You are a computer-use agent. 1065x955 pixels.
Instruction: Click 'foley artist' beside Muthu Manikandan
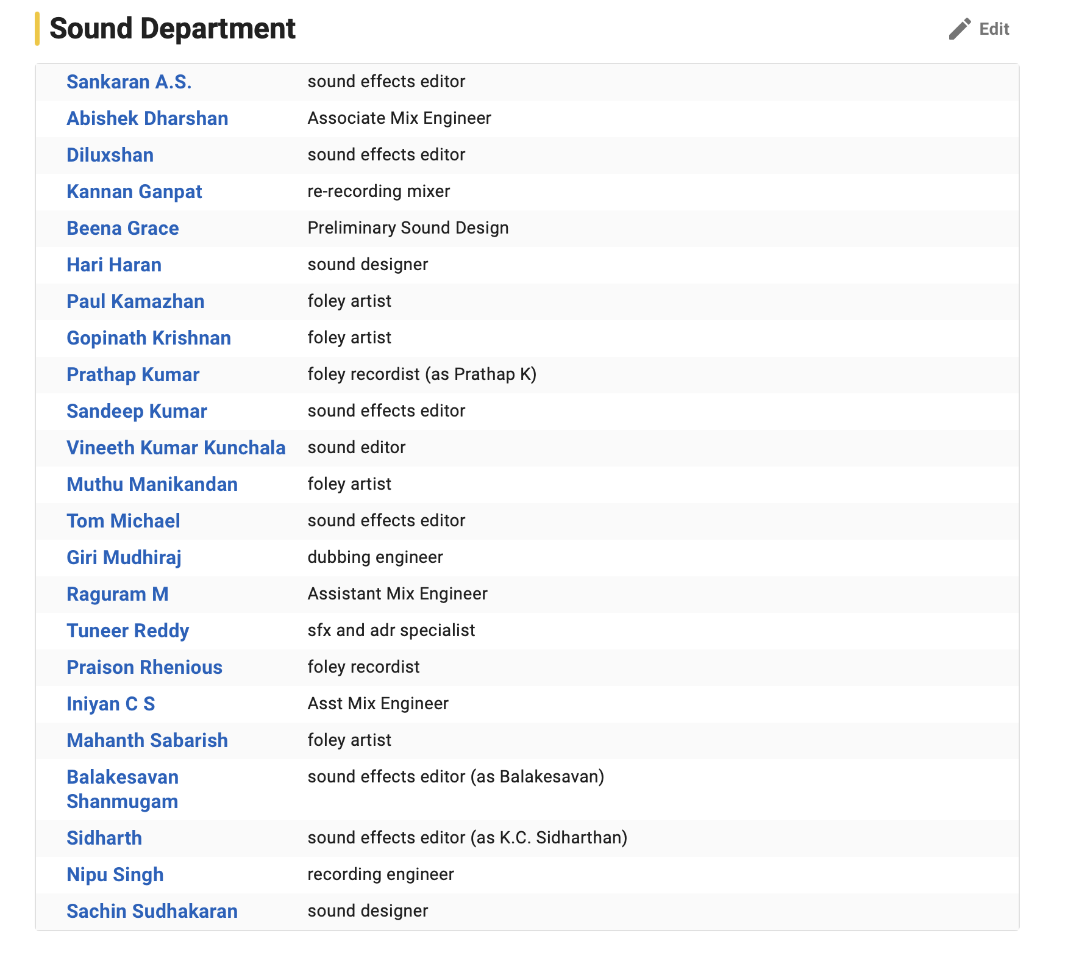pos(349,484)
